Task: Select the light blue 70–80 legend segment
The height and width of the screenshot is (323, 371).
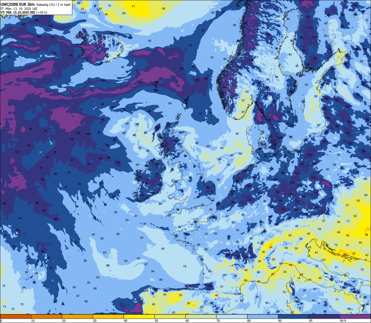Action: (x=232, y=316)
